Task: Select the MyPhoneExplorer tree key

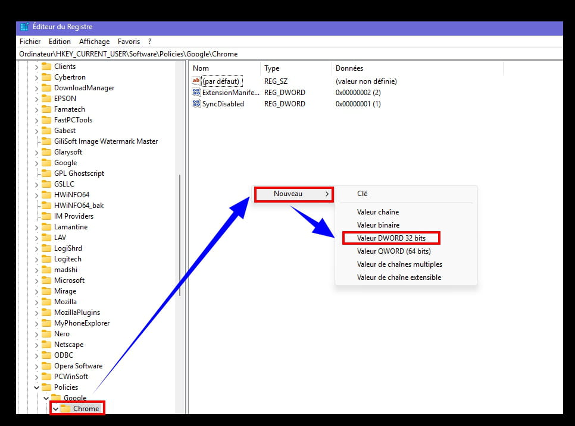Action: [x=82, y=323]
